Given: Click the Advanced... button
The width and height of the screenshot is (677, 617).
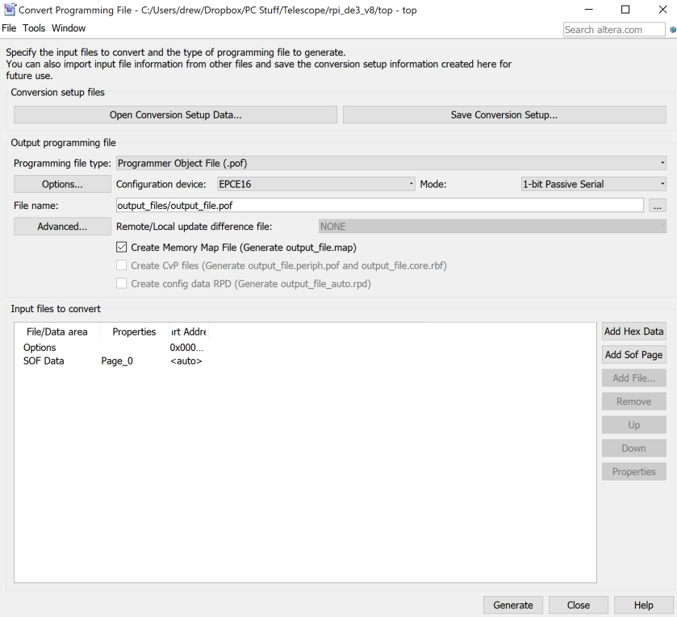Looking at the screenshot, I should pyautogui.click(x=62, y=227).
